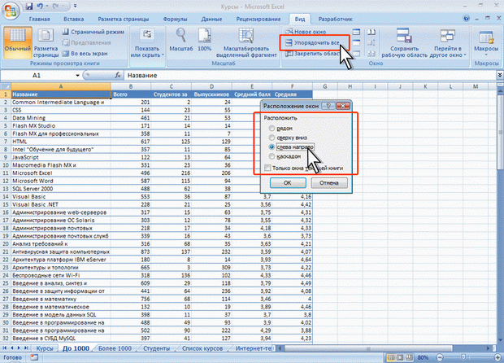The image size is (504, 363).
Task: Select Page Layout icon in status bar
Action: (x=400, y=357)
